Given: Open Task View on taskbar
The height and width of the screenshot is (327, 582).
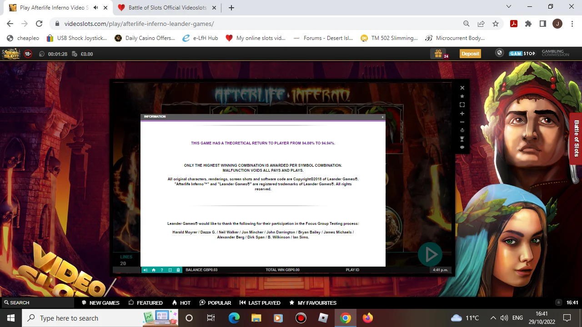Looking at the screenshot, I should tap(211, 318).
